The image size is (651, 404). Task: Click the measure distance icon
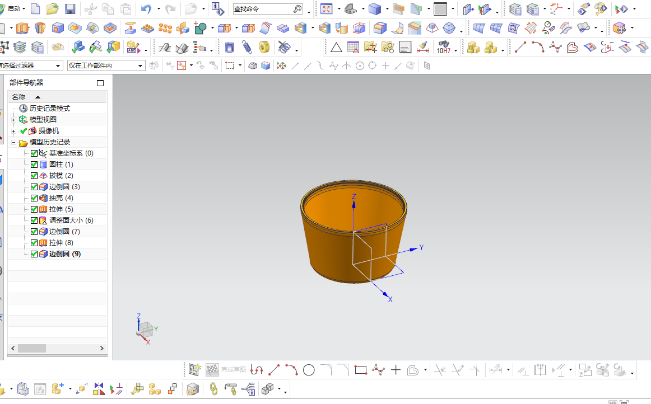[x=423, y=48]
